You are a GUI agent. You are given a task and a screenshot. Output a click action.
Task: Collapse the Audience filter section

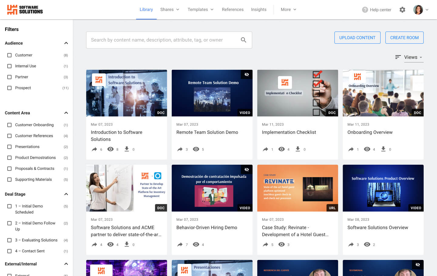(x=66, y=43)
